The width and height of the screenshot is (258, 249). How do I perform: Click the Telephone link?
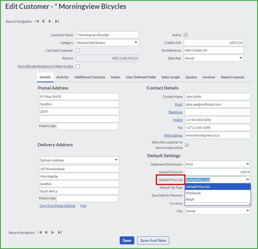click(x=175, y=112)
